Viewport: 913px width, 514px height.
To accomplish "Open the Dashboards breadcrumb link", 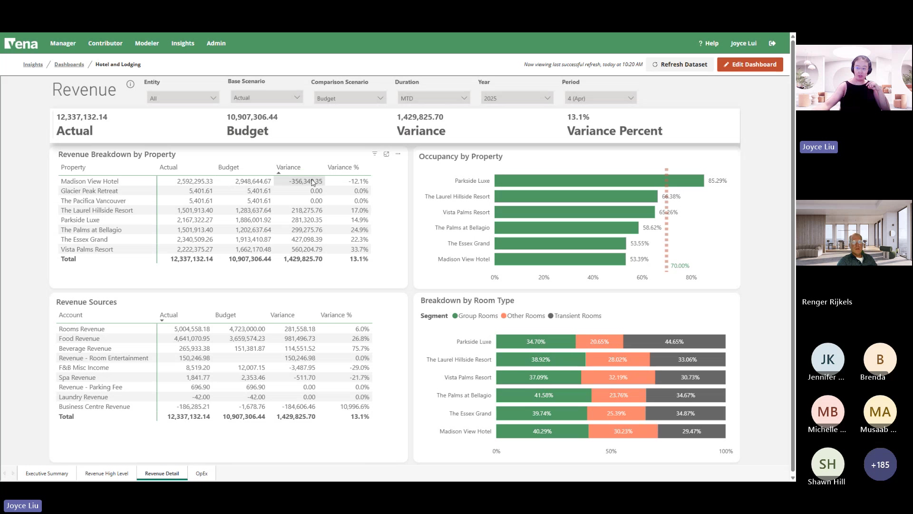I will click(69, 64).
